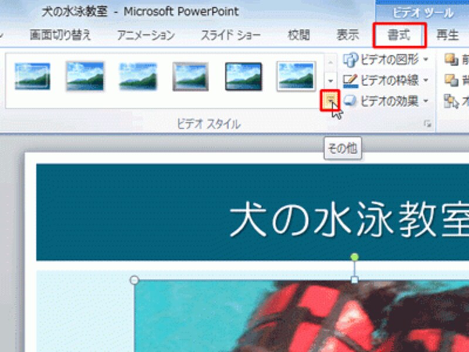
Task: Click the send backward icon
Action: pos(451,80)
